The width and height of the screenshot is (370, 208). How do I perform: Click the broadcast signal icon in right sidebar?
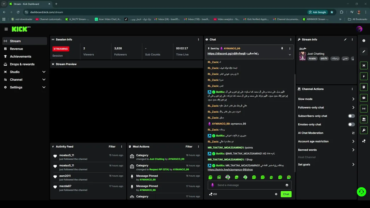click(x=364, y=109)
